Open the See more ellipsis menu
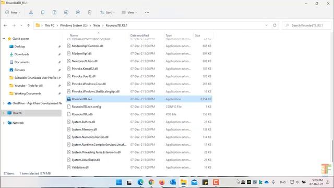The height and width of the screenshot is (188, 334). coord(147,13)
